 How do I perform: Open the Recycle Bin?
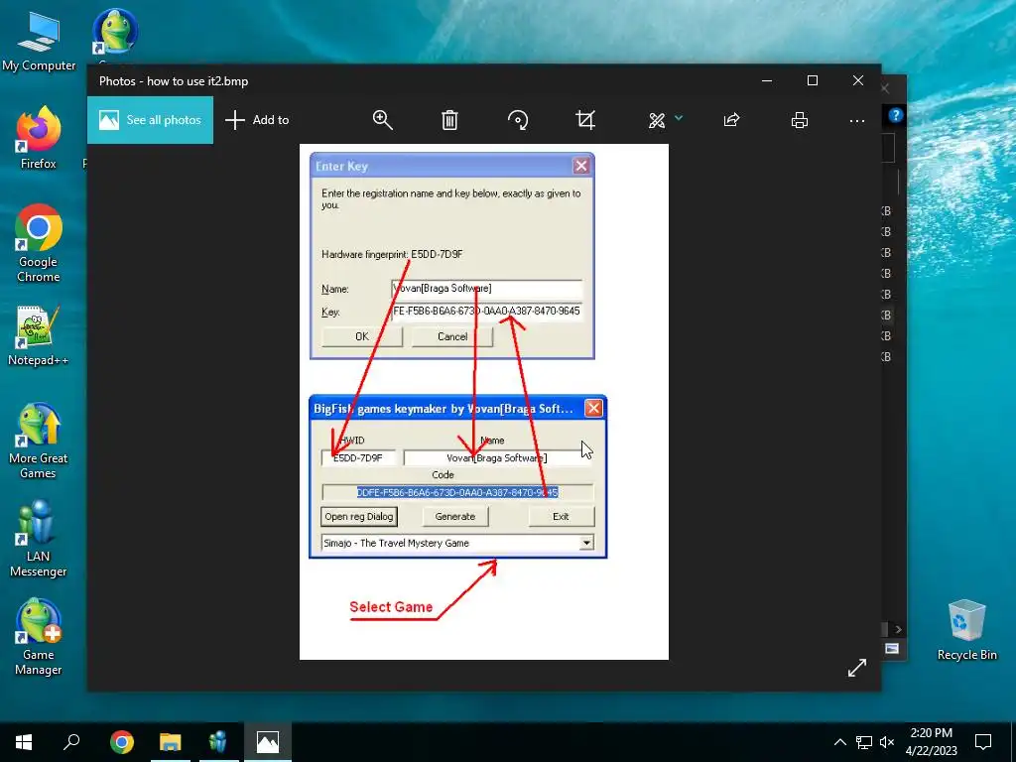coord(966,630)
